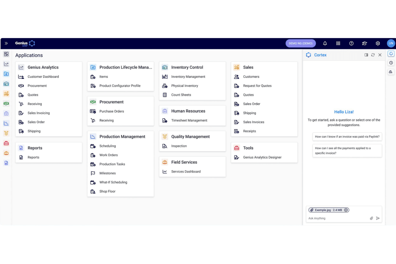Focus the Ask Anything input field
Screen dimensions: 396x264
(338, 218)
